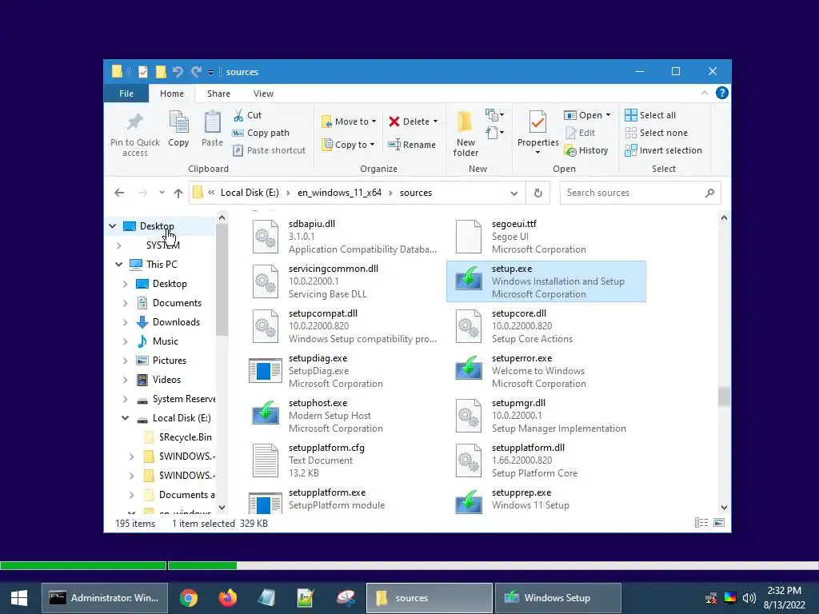Viewport: 819px width, 614px height.
Task: Open recent locations dropdown arrow
Action: [162, 193]
